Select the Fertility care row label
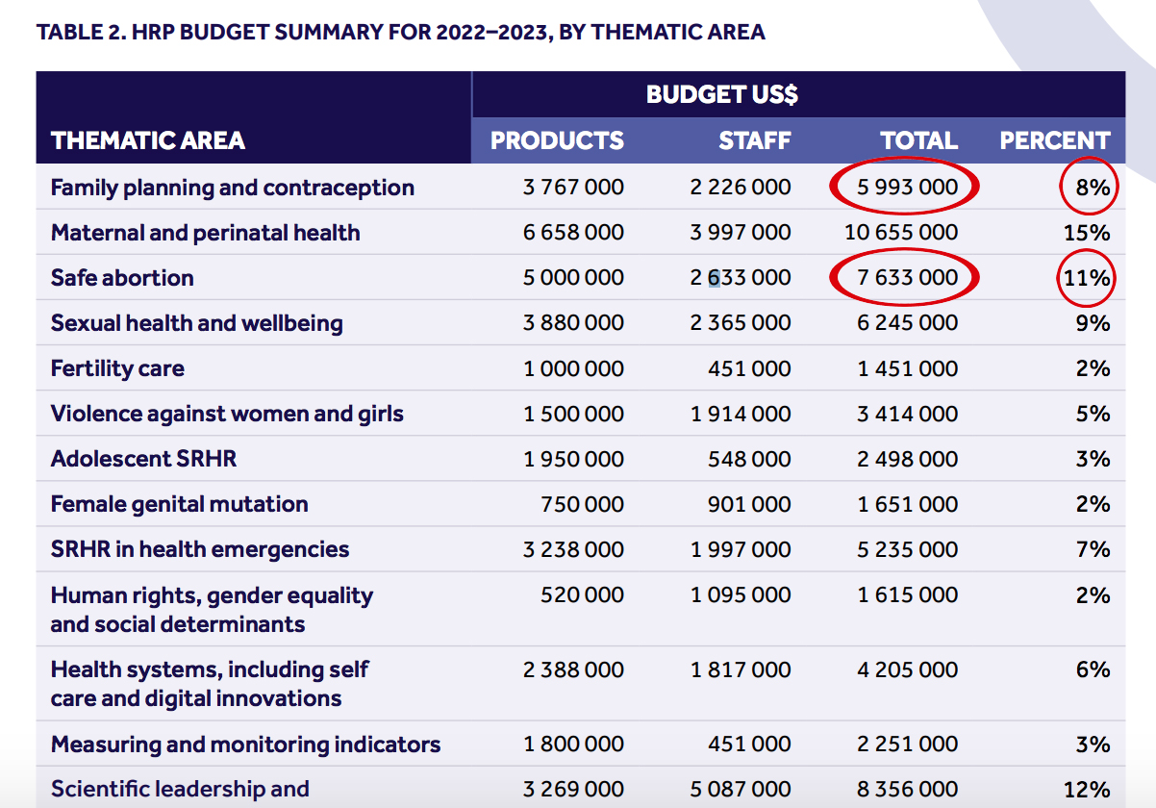Viewport: 1156px width, 808px height. coord(117,368)
